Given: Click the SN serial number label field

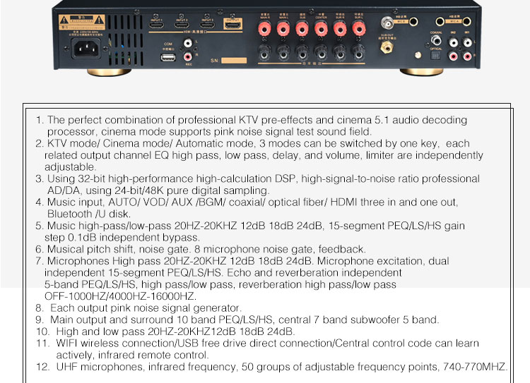Looking at the screenshot, I should click(234, 61).
